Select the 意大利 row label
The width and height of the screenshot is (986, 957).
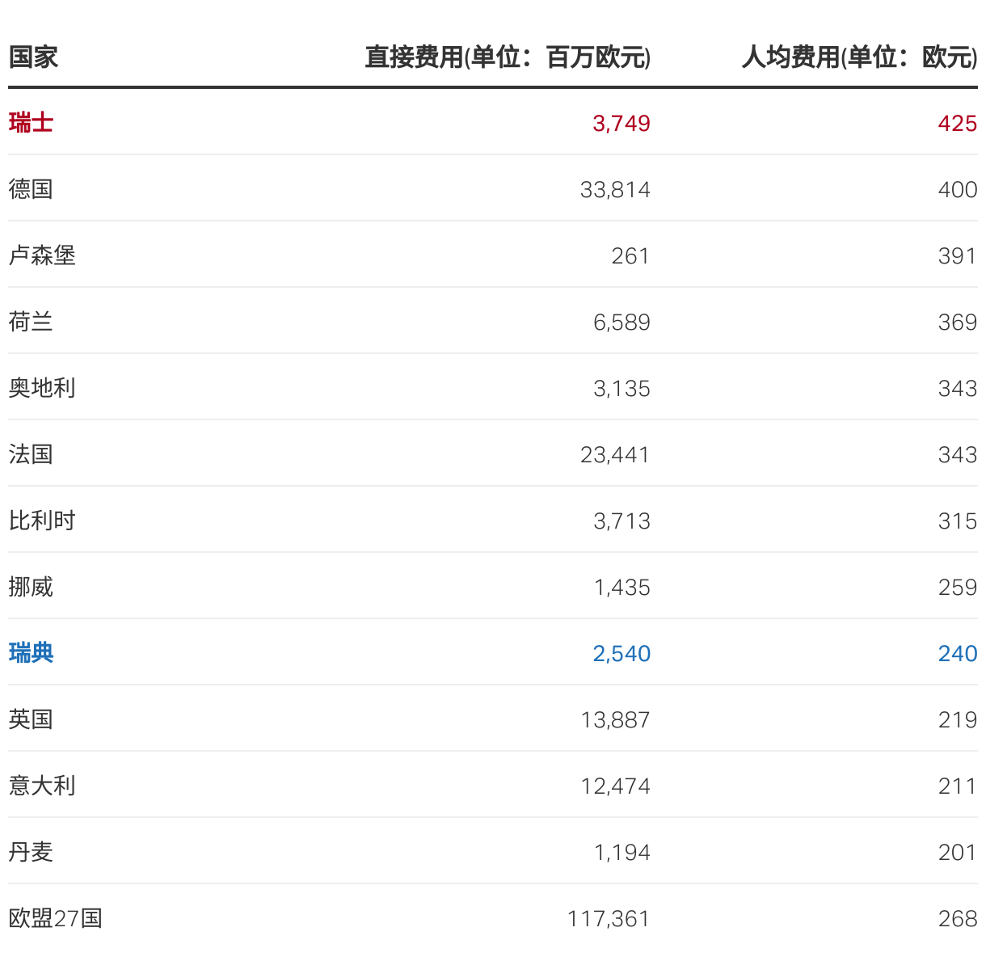[42, 786]
